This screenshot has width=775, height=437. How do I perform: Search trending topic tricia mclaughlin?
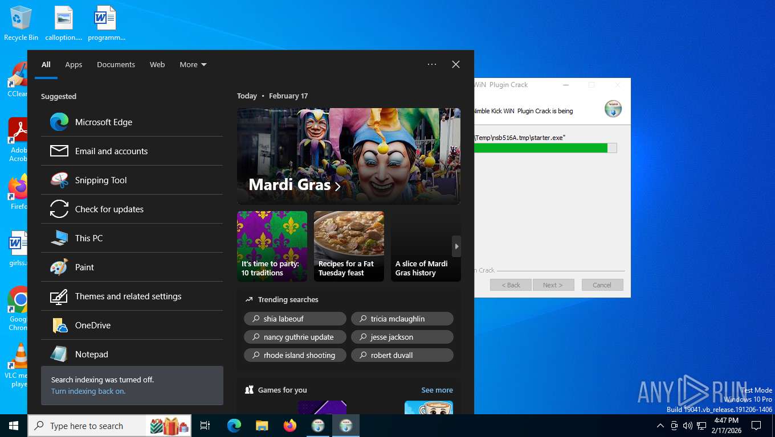click(402, 319)
